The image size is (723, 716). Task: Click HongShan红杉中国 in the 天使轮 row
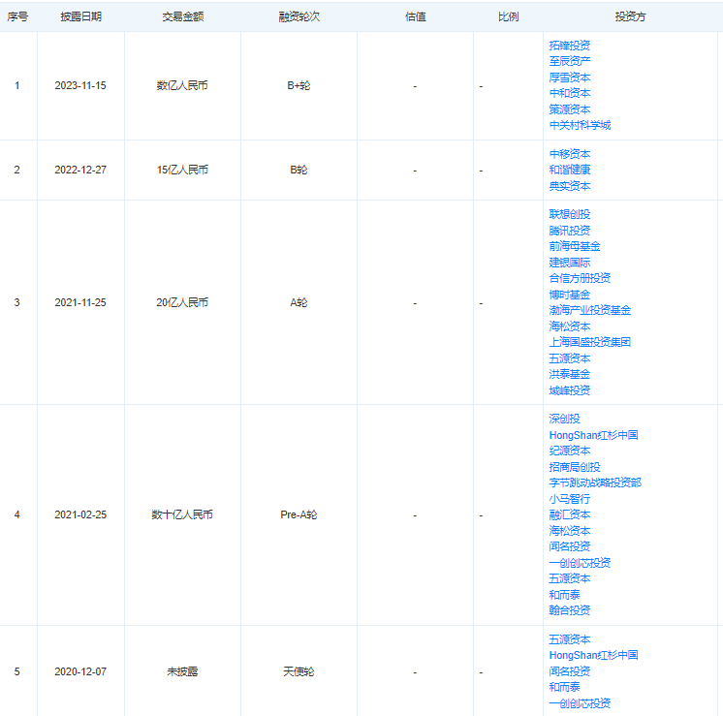593,655
